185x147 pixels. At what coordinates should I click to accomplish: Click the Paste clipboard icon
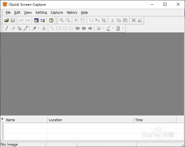pos(125,20)
